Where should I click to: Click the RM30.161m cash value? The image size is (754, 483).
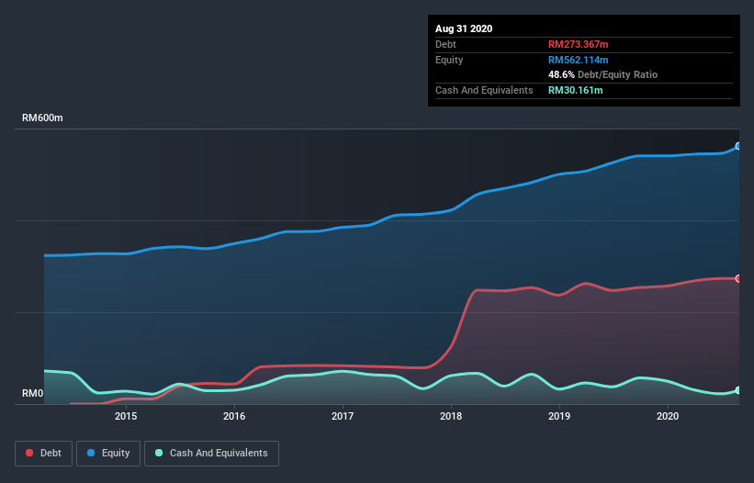575,90
